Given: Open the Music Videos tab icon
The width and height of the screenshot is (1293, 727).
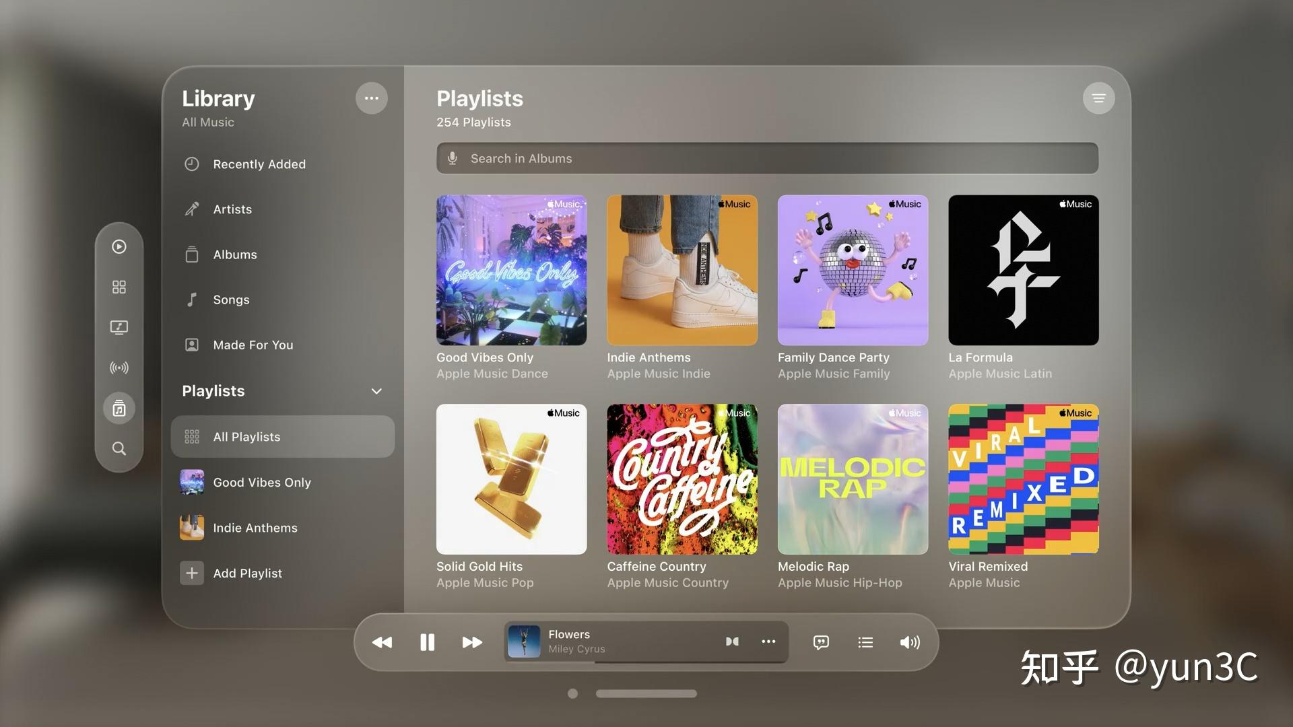Looking at the screenshot, I should (119, 328).
